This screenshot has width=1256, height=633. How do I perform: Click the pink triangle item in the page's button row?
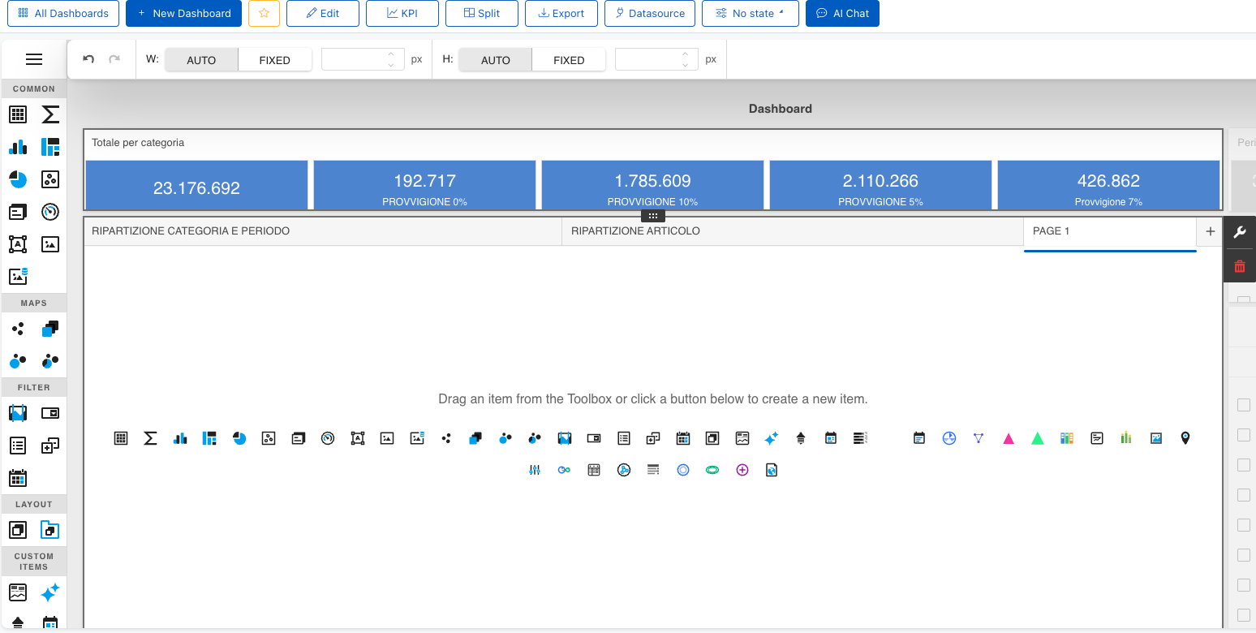pyautogui.click(x=1009, y=438)
